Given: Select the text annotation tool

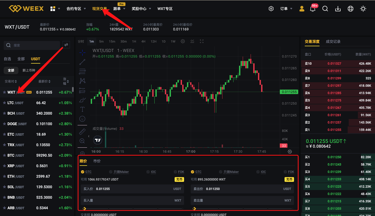Looking at the screenshot, I should click(x=82, y=109).
